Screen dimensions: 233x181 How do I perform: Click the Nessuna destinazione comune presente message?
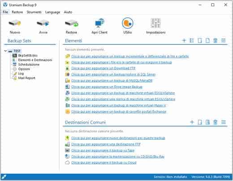[x=94, y=131]
